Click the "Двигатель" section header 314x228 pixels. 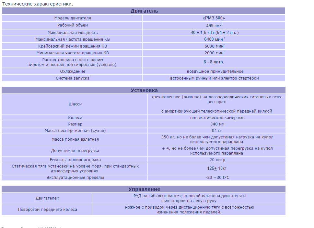[144, 11]
